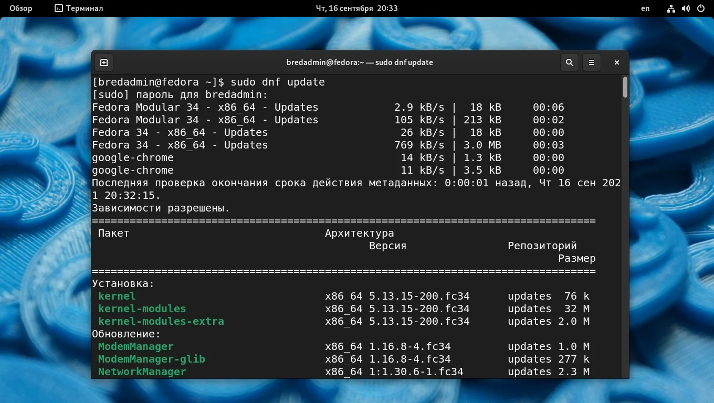Click the 'Зависимости разрешены.' line
This screenshot has width=714, height=403.
pyautogui.click(x=161, y=208)
